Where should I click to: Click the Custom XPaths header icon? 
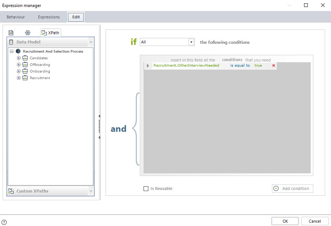[11, 191]
